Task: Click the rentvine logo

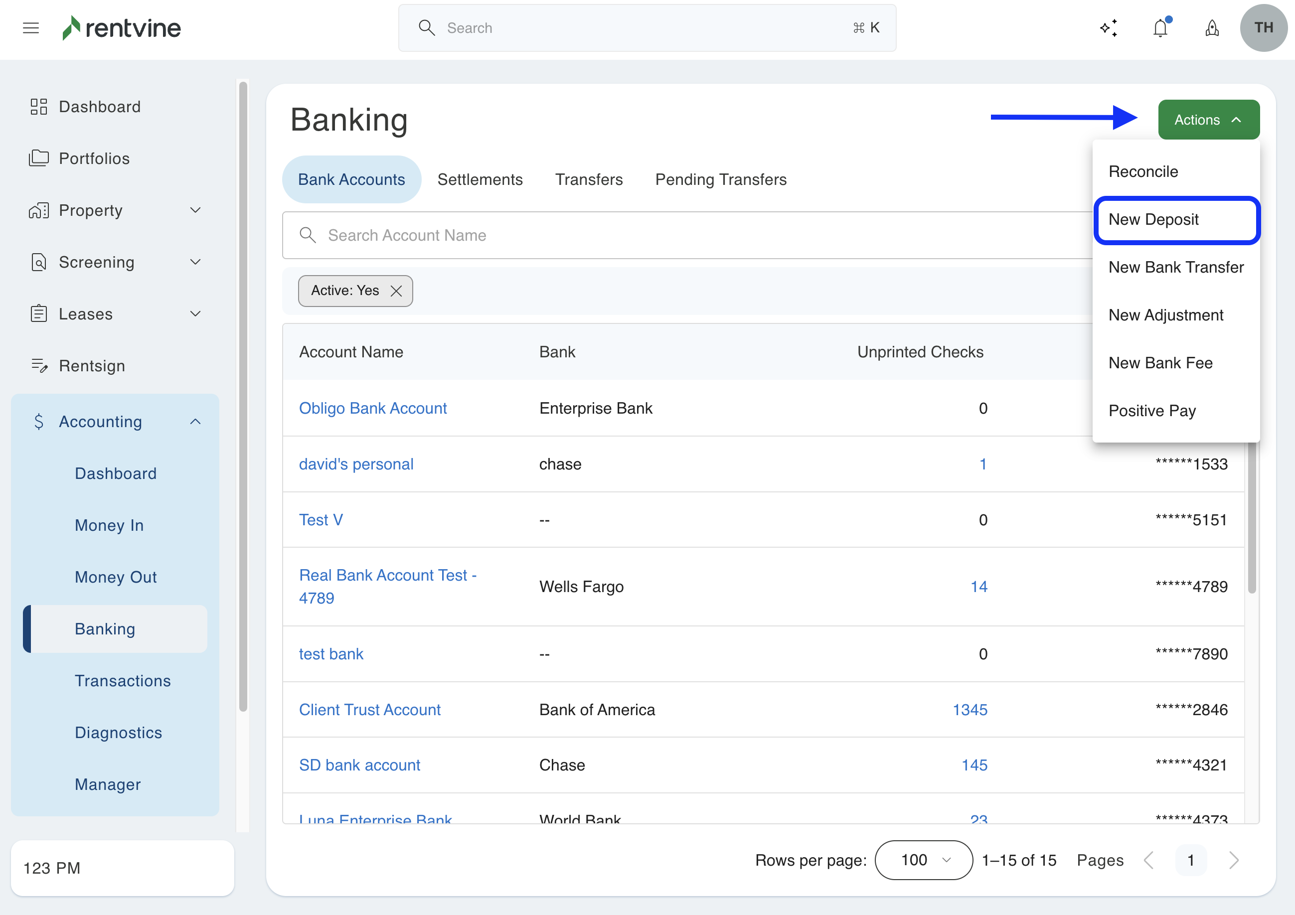Action: click(x=122, y=27)
